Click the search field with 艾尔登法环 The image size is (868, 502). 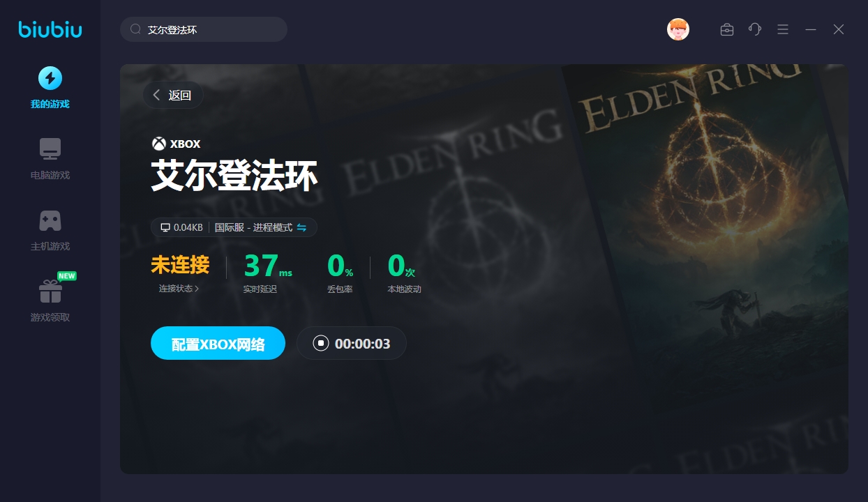[204, 29]
